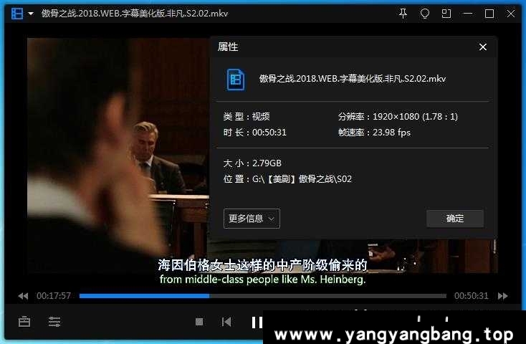
Task: Minimize the player window
Action: (468, 14)
